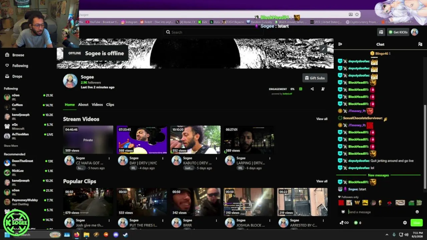Open the user profile avatar menu

(414, 32)
